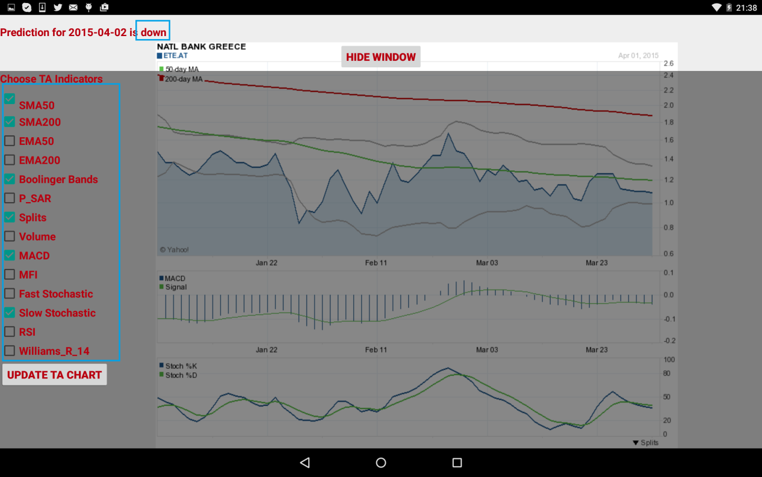Tap the ETE.AT ticker label
Screen dimensions: 762x477
point(172,55)
